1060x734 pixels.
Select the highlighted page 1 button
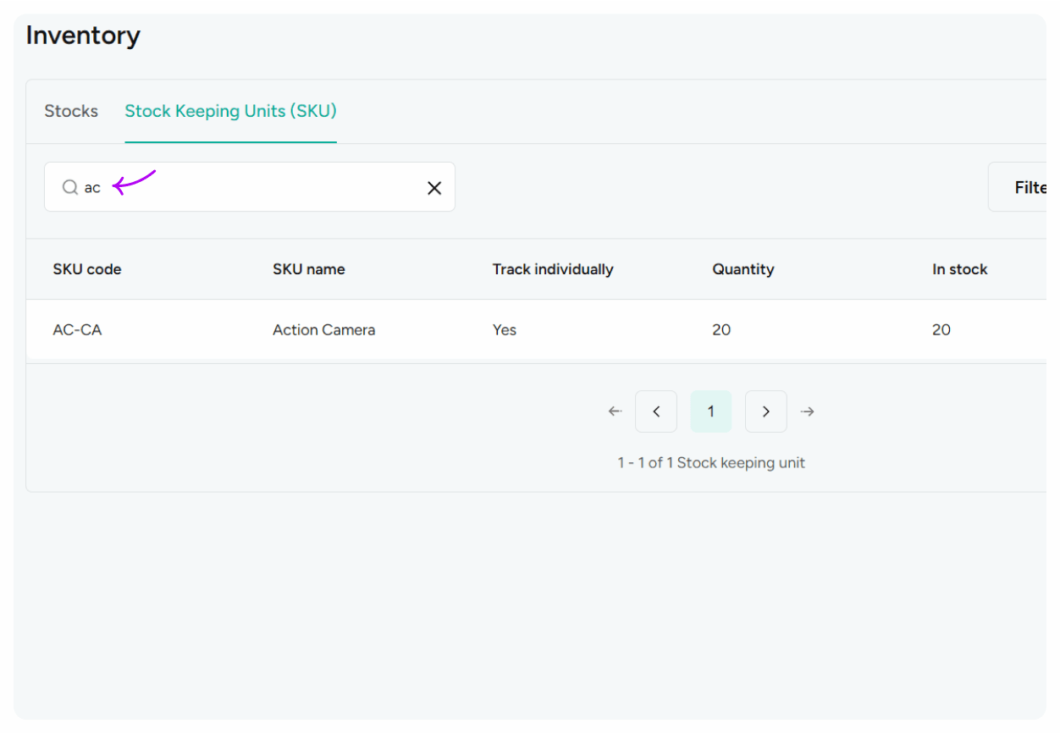tap(710, 411)
